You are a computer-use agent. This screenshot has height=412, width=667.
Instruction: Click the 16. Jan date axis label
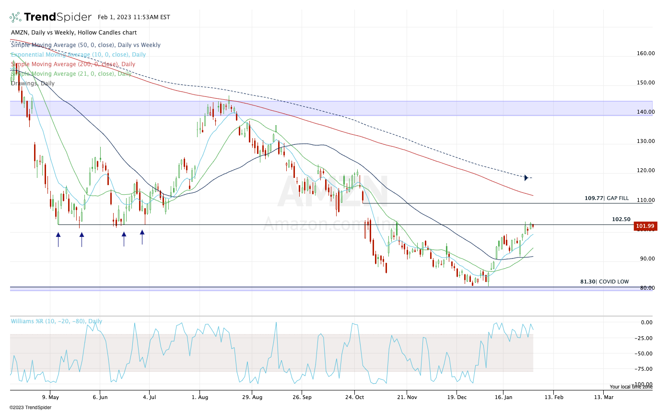(x=503, y=397)
